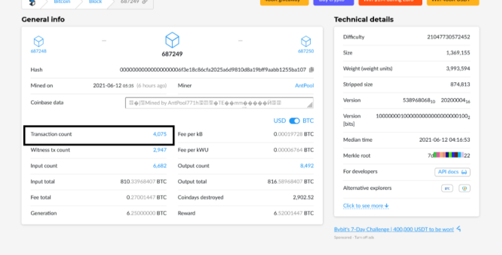
Task: Click the link icon next to 687249 breadcrumb
Action: click(145, 2)
